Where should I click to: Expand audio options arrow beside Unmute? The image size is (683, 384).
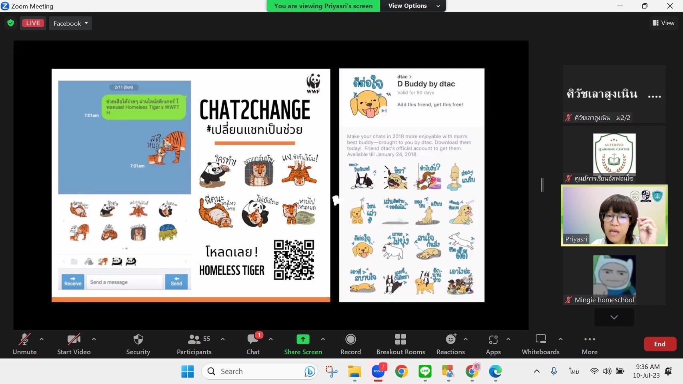point(42,339)
